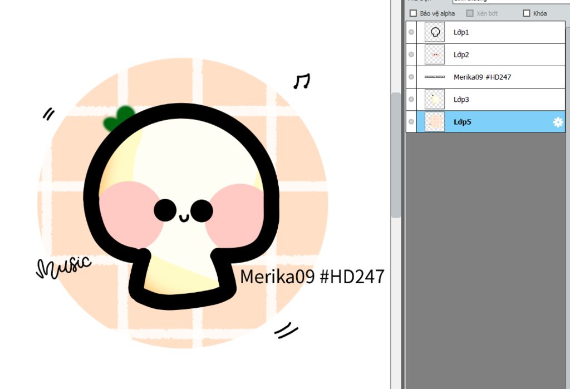Open Lớp5 layer settings gear
570x389 pixels.
558,122
